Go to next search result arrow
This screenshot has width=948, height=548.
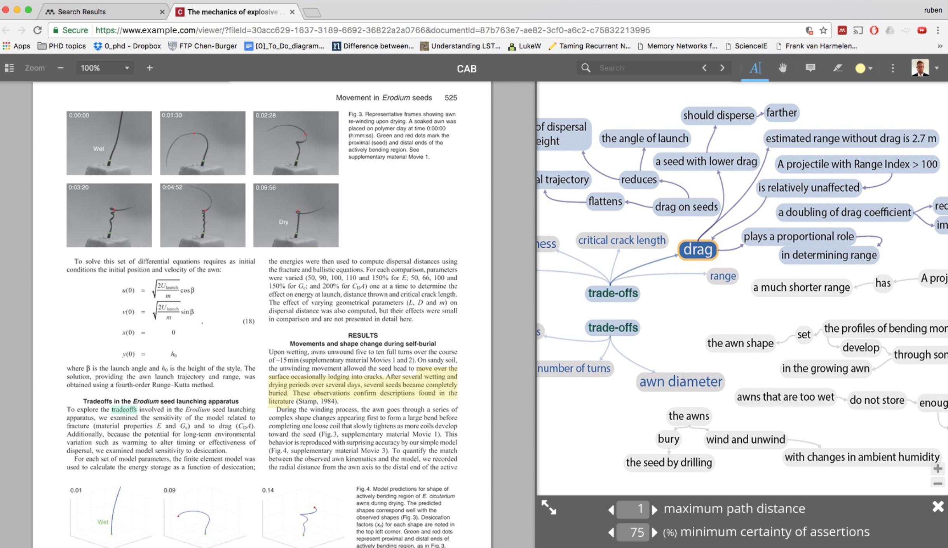tap(722, 68)
